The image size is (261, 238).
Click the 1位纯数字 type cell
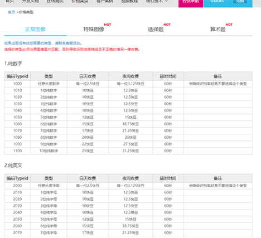pyautogui.click(x=49, y=90)
